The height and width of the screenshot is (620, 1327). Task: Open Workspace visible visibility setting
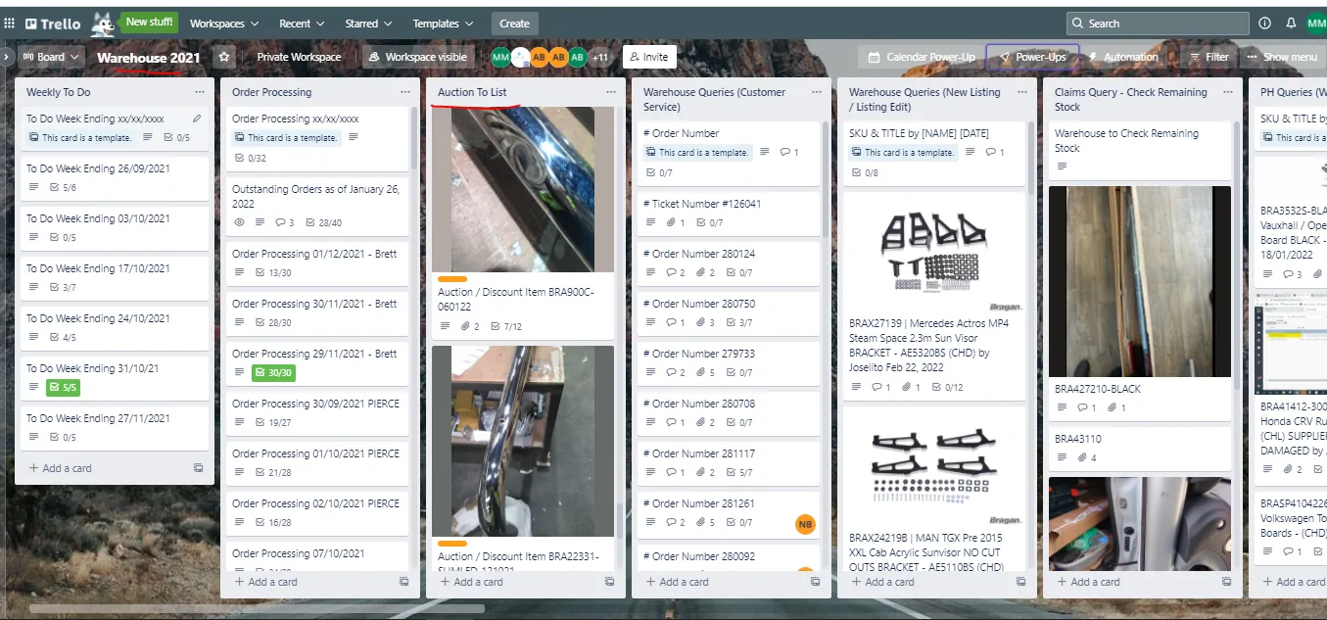pyautogui.click(x=418, y=57)
